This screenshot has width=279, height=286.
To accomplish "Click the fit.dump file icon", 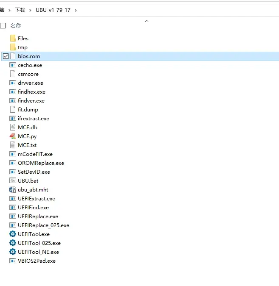I will click(13, 110).
